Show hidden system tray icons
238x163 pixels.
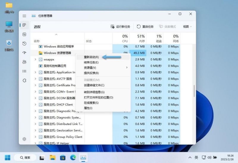190,158
